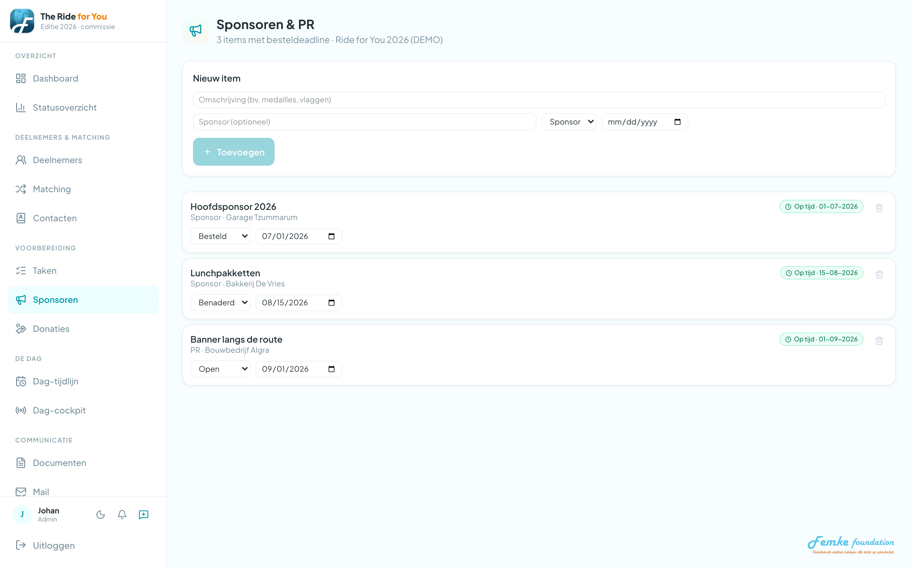Click 'Sponsor · Bakkerij De Vries' text
This screenshot has width=911, height=569.
pyautogui.click(x=237, y=283)
